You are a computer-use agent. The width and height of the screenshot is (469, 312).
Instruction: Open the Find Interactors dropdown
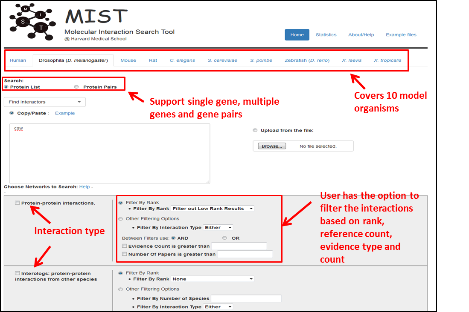point(44,102)
